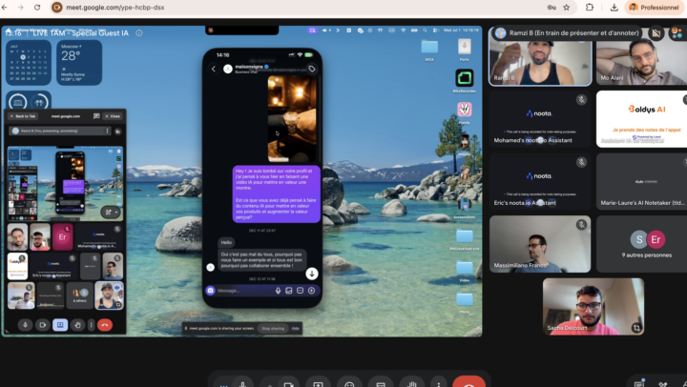Screen dimensions: 687x387
Task: Open the camera icon in message bar
Action: [x=211, y=290]
